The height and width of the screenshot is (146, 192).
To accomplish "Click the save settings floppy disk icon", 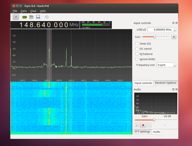I will point(38,17).
